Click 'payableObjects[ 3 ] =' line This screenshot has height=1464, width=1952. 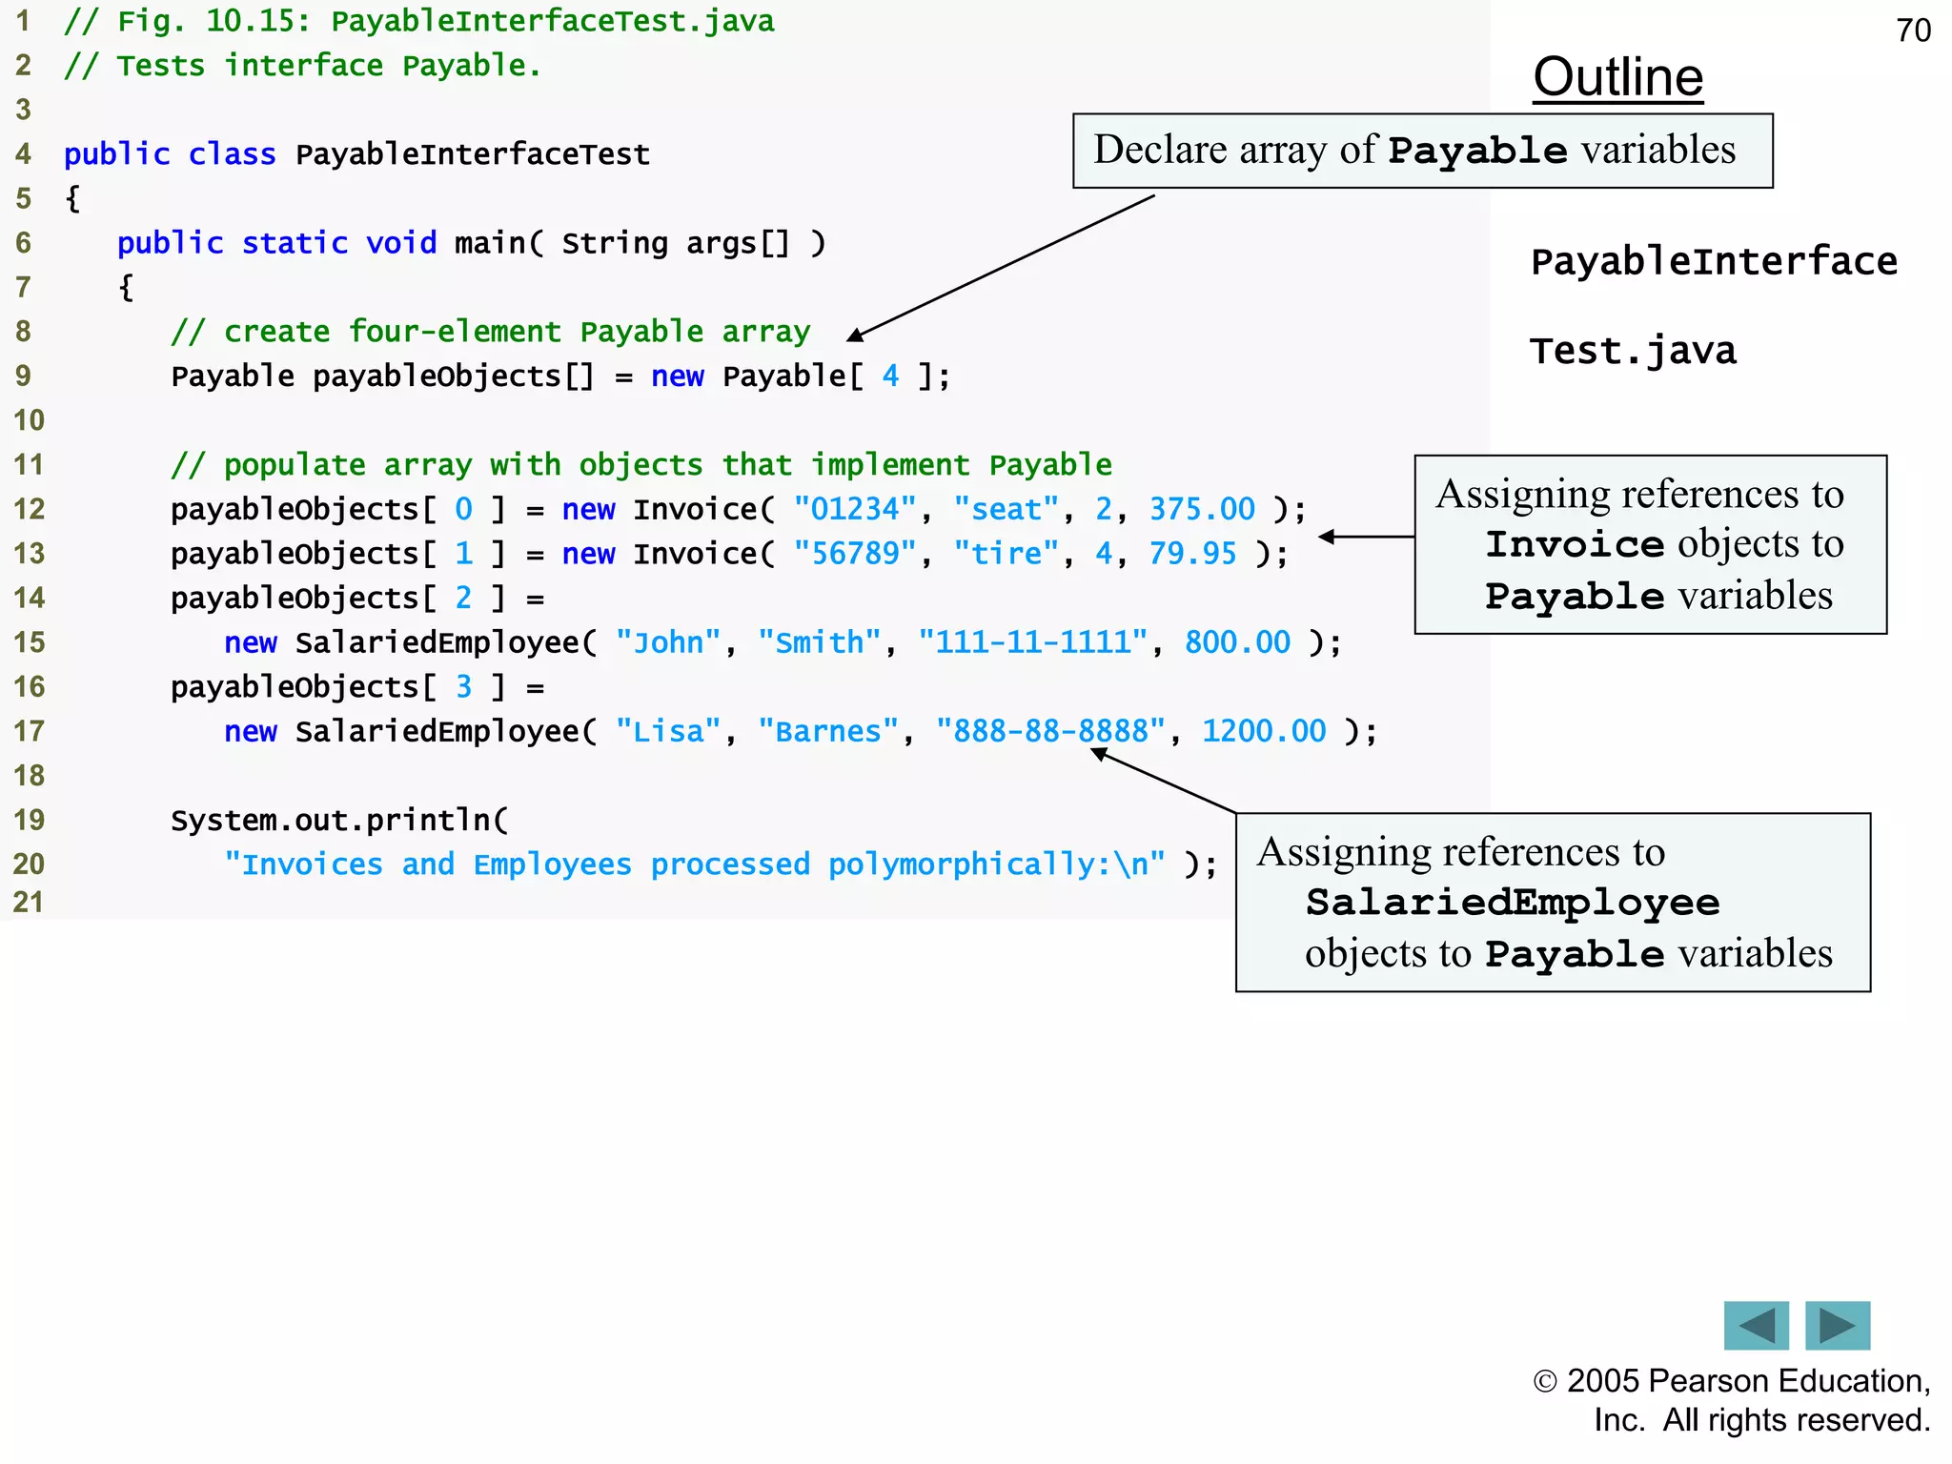(x=357, y=687)
